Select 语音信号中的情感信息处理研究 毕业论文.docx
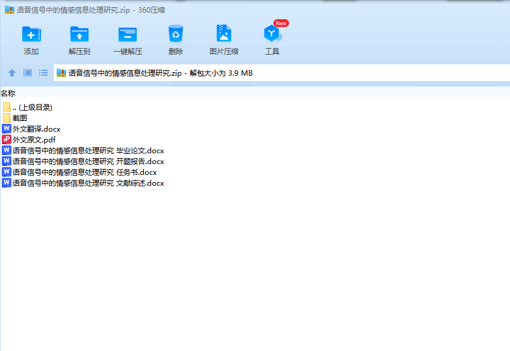The width and height of the screenshot is (510, 351). (88, 151)
